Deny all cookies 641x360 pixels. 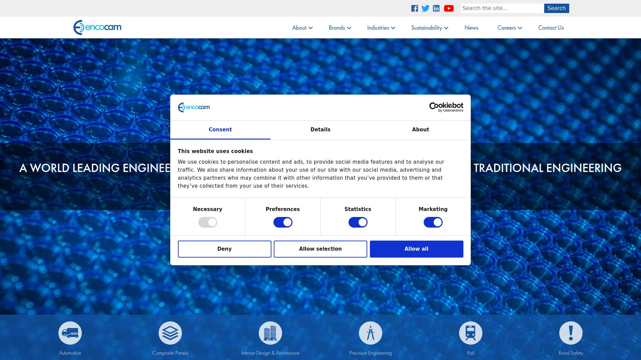click(224, 249)
